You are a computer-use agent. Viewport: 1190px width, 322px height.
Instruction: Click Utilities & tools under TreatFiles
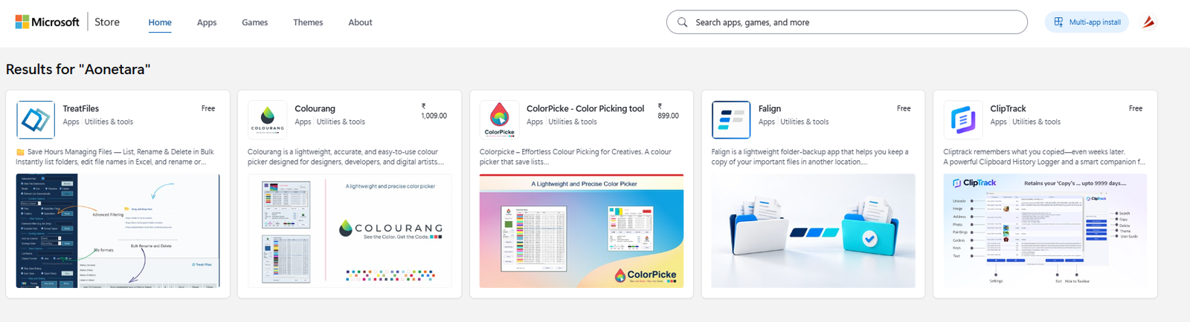(109, 122)
